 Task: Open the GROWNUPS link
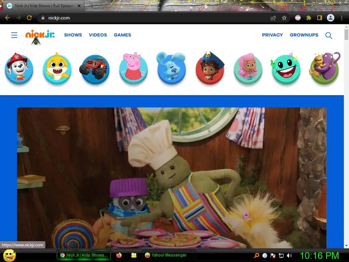[x=304, y=35]
